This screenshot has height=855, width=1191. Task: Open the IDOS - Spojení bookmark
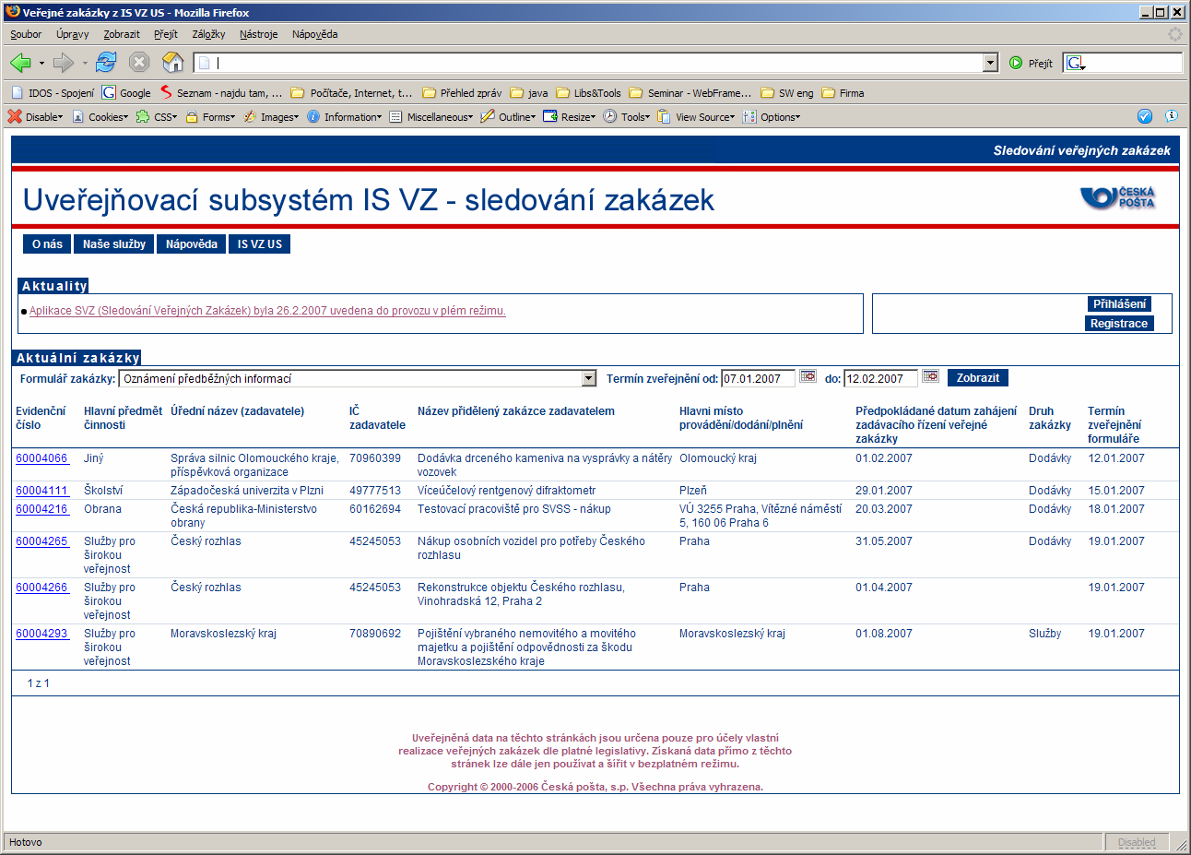(53, 93)
